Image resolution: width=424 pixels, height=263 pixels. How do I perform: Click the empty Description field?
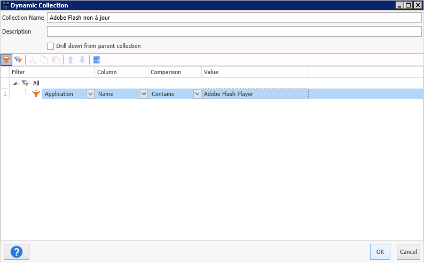pyautogui.click(x=234, y=31)
